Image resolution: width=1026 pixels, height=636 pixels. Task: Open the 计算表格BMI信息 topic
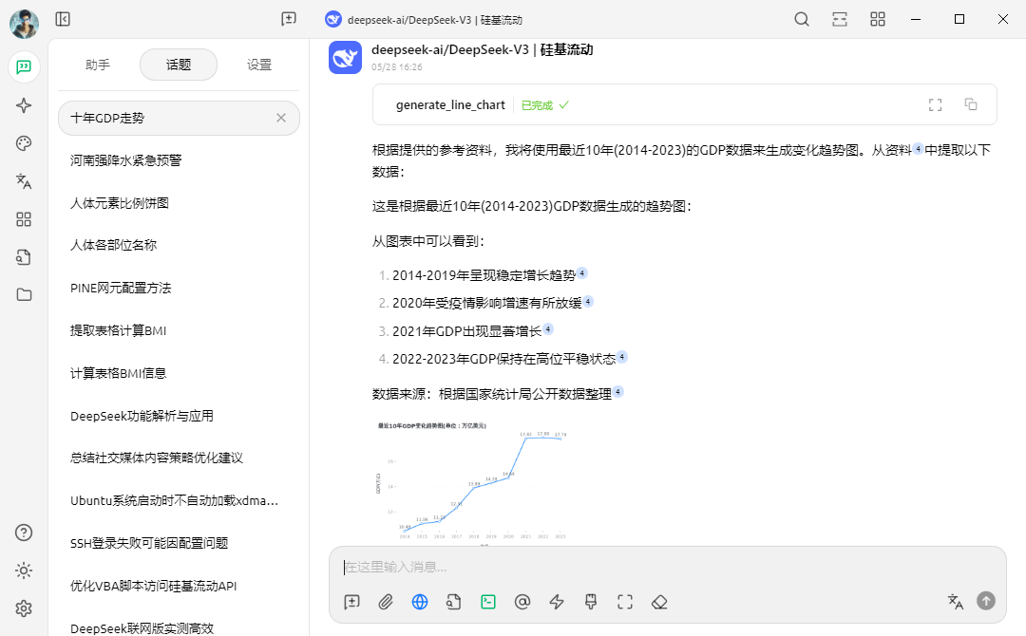179,373
